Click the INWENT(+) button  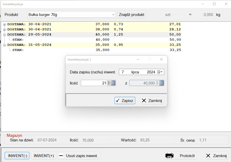pos(44,156)
